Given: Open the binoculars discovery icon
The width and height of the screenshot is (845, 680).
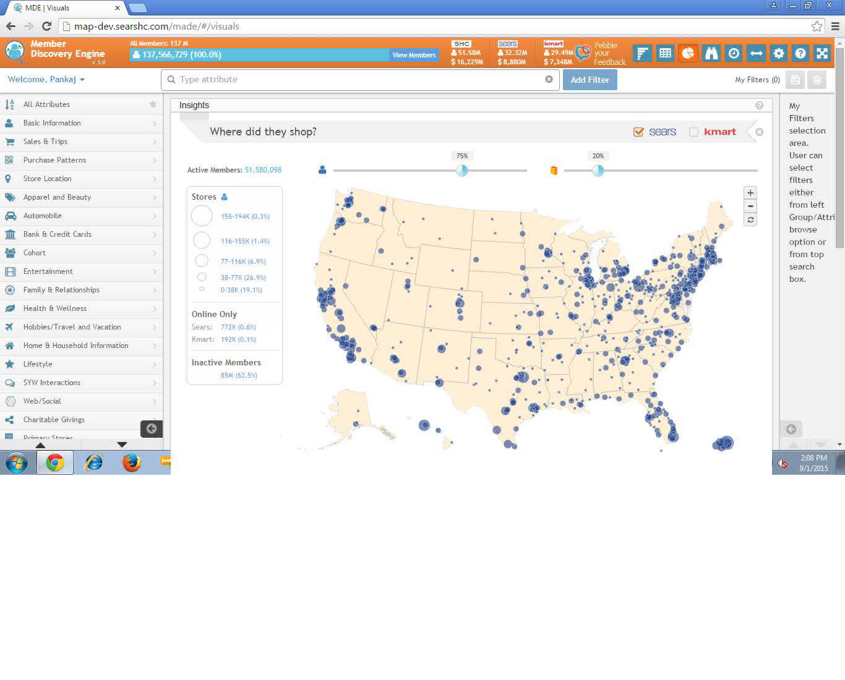Looking at the screenshot, I should [x=711, y=54].
